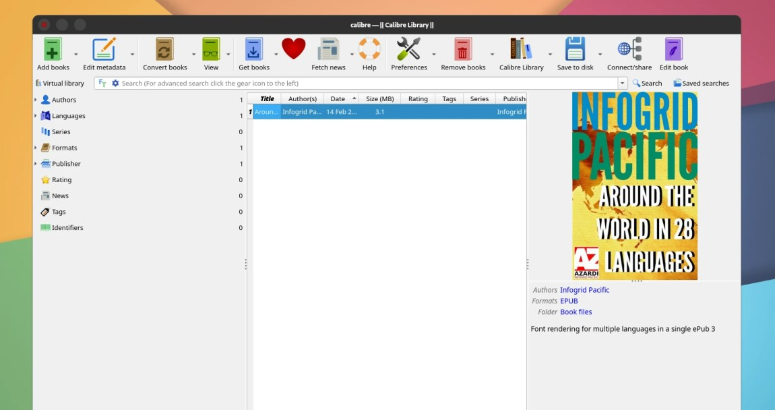Click the Search button
775x410 pixels.
tap(647, 83)
